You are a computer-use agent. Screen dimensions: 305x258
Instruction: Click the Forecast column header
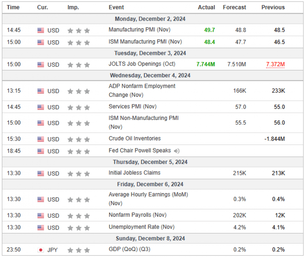pos(234,7)
